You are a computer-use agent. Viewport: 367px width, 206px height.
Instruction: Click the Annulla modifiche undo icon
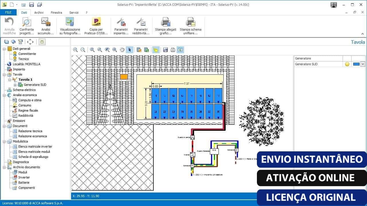9,22
